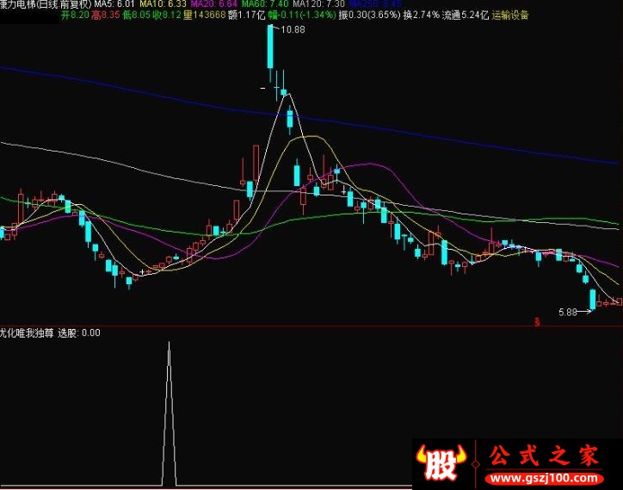Select the MA60: 7.40 indicator label
The image size is (623, 490).
(x=265, y=4)
